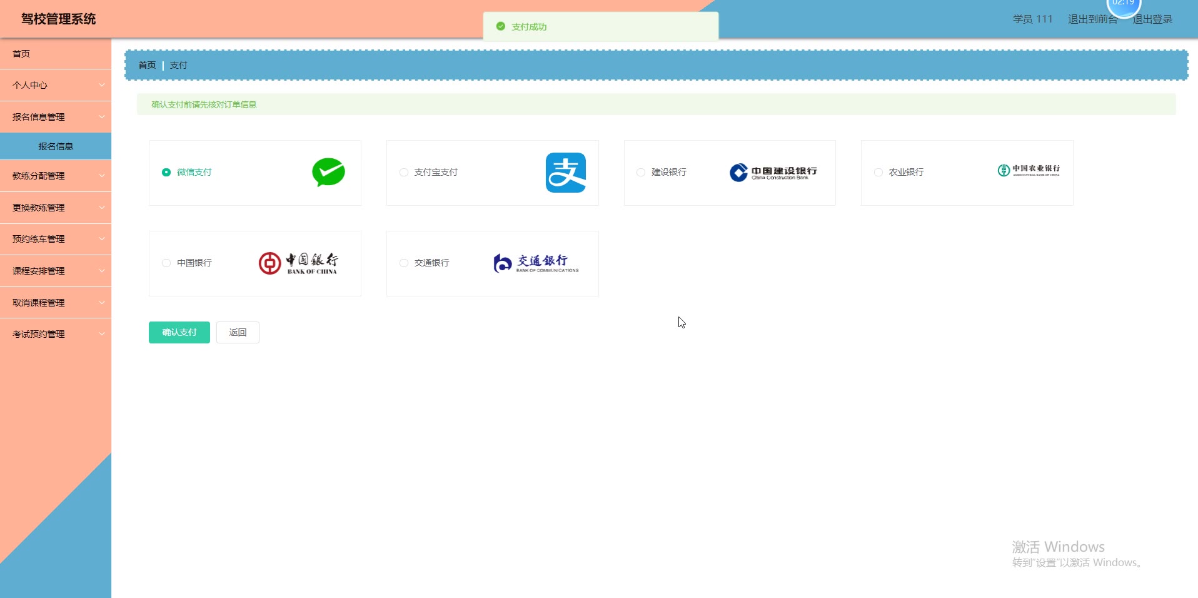Screen dimensions: 1198x598
Task: Click 退出到前台 in the header
Action: tap(1092, 19)
